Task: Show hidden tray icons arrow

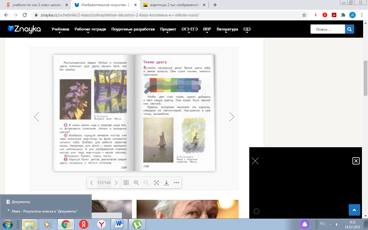Action: [x=330, y=224]
